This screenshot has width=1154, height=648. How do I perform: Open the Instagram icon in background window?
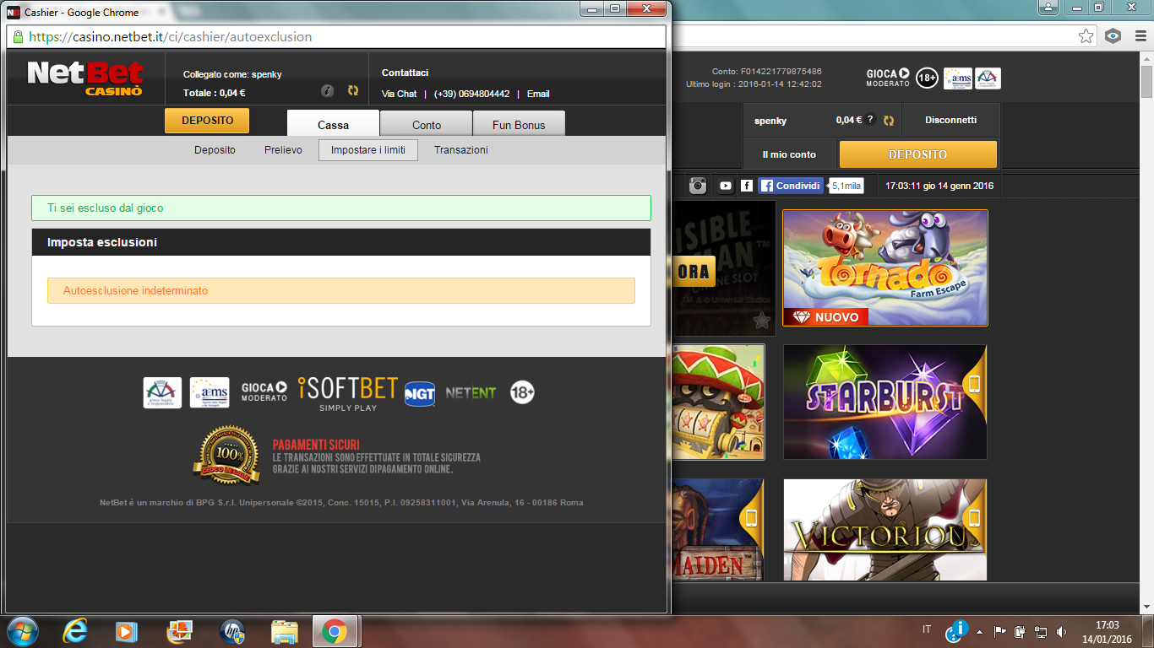pyautogui.click(x=698, y=186)
